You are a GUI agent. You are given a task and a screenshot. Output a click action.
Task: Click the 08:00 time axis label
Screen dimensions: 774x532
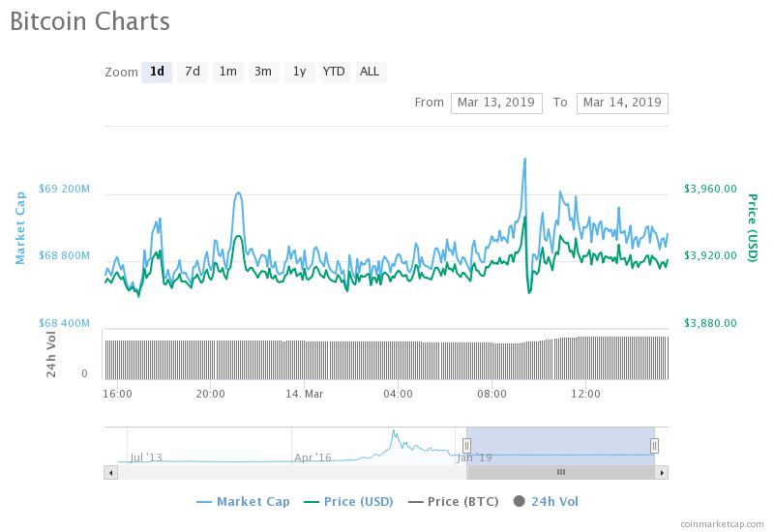[x=491, y=394]
